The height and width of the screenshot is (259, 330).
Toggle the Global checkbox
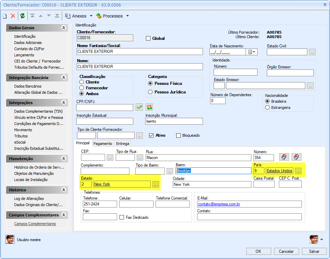tap(148, 38)
